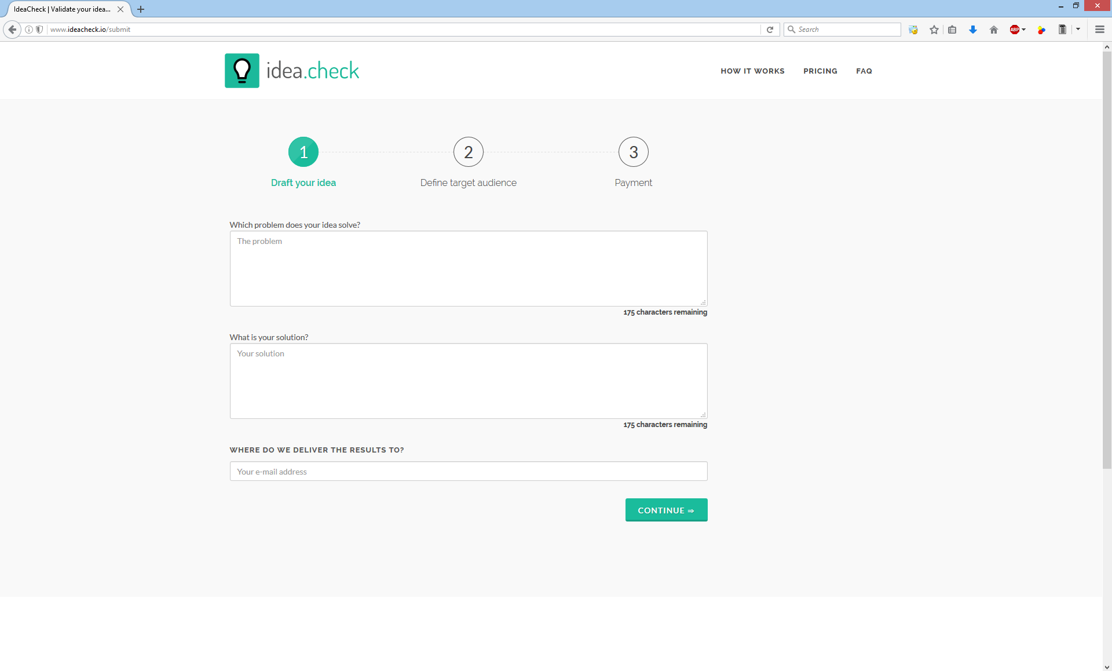Expand the Adblock Plus dropdown arrow

click(x=1024, y=29)
